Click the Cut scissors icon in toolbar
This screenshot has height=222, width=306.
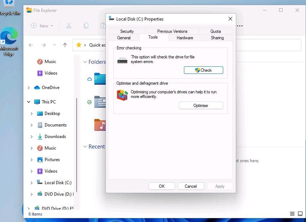(x=68, y=26)
